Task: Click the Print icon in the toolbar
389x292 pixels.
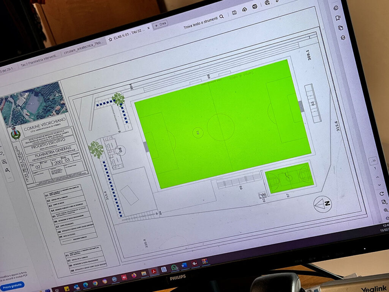Action: click(x=255, y=7)
